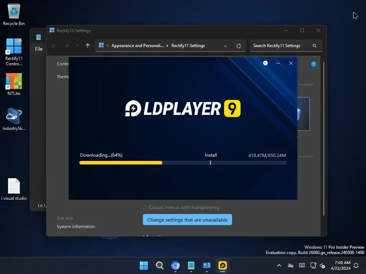Viewport: 366px width, 274px height.
Task: Open Rectify11 Control Center desktop shortcut
Action: [14, 52]
